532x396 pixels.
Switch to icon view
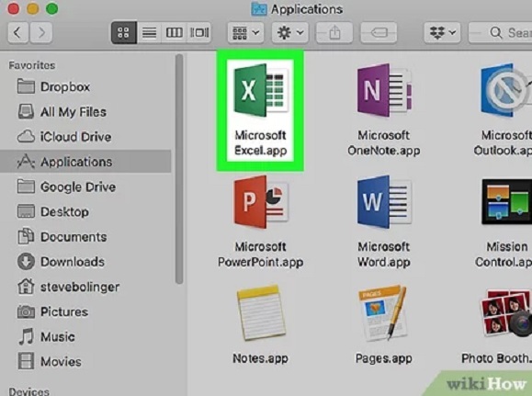coord(124,32)
